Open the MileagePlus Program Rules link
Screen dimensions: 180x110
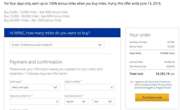pyautogui.click(x=157, y=88)
